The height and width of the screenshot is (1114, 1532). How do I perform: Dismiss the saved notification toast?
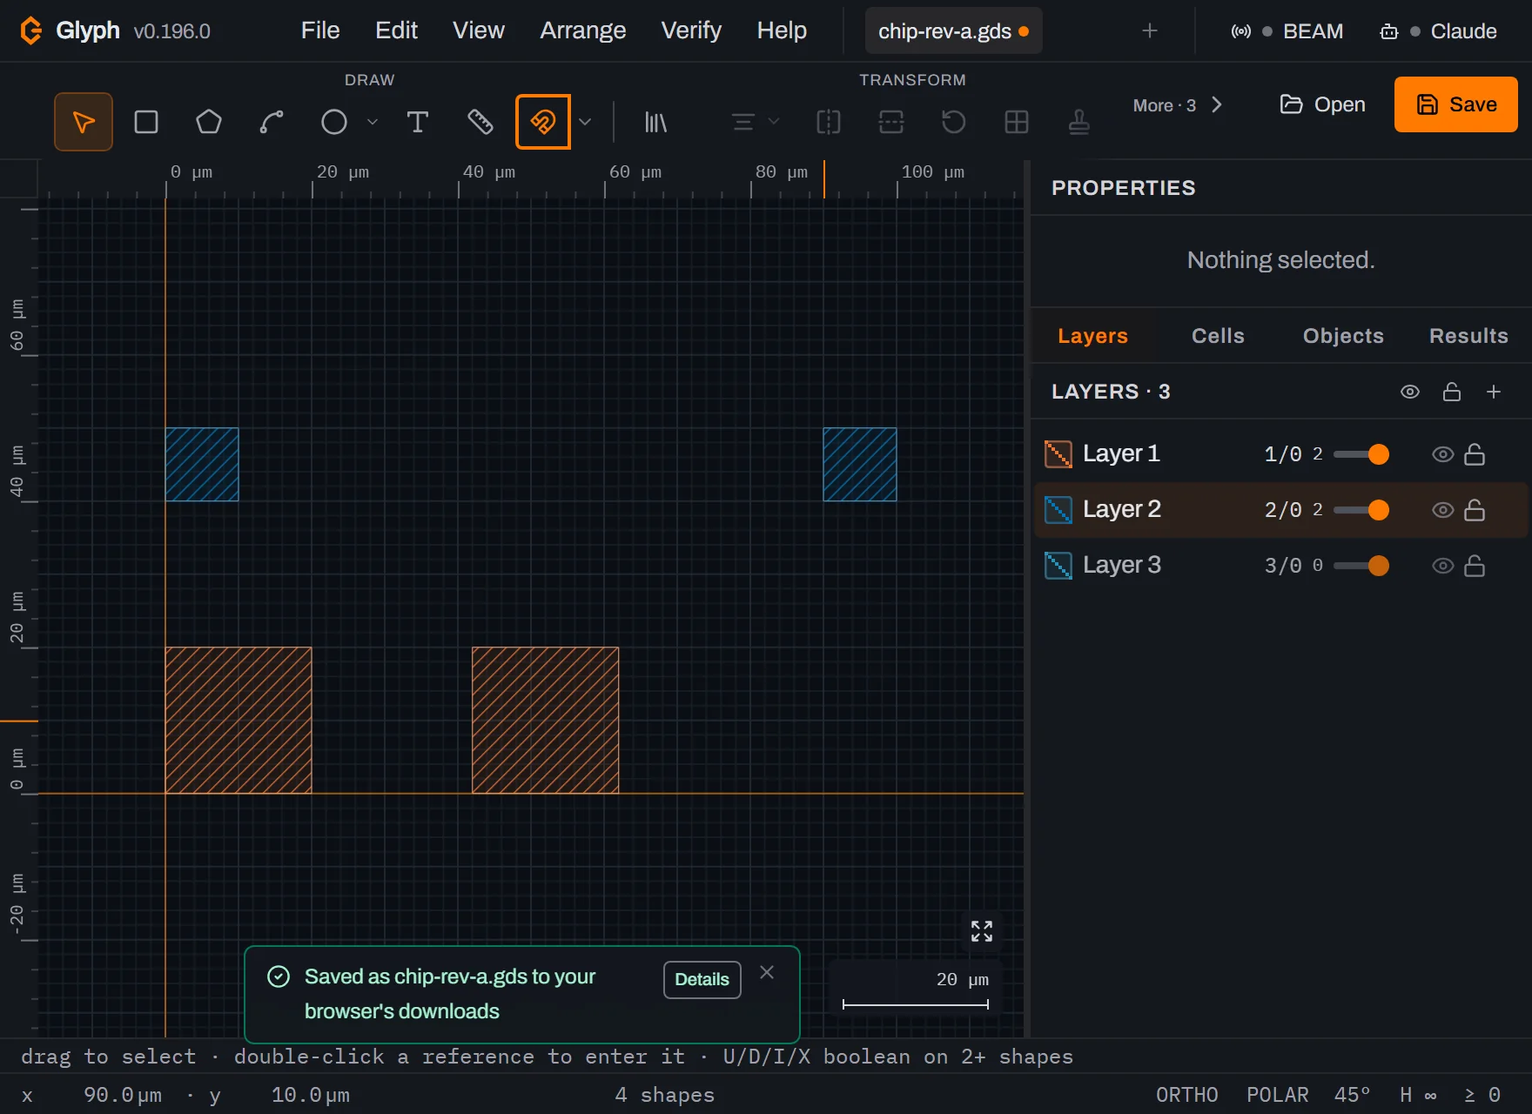tap(767, 972)
